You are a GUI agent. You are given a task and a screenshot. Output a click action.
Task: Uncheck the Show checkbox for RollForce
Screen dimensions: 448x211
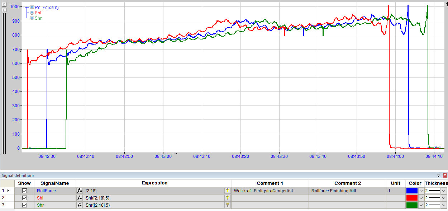pyautogui.click(x=24, y=191)
